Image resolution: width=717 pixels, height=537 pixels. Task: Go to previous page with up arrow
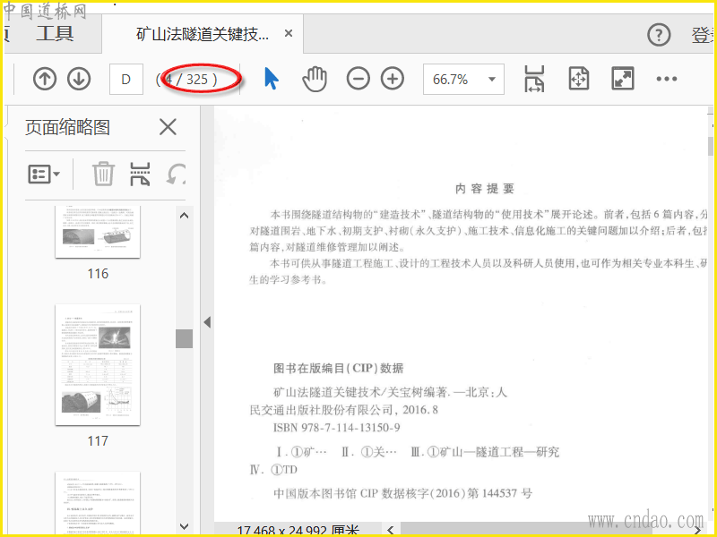point(45,79)
